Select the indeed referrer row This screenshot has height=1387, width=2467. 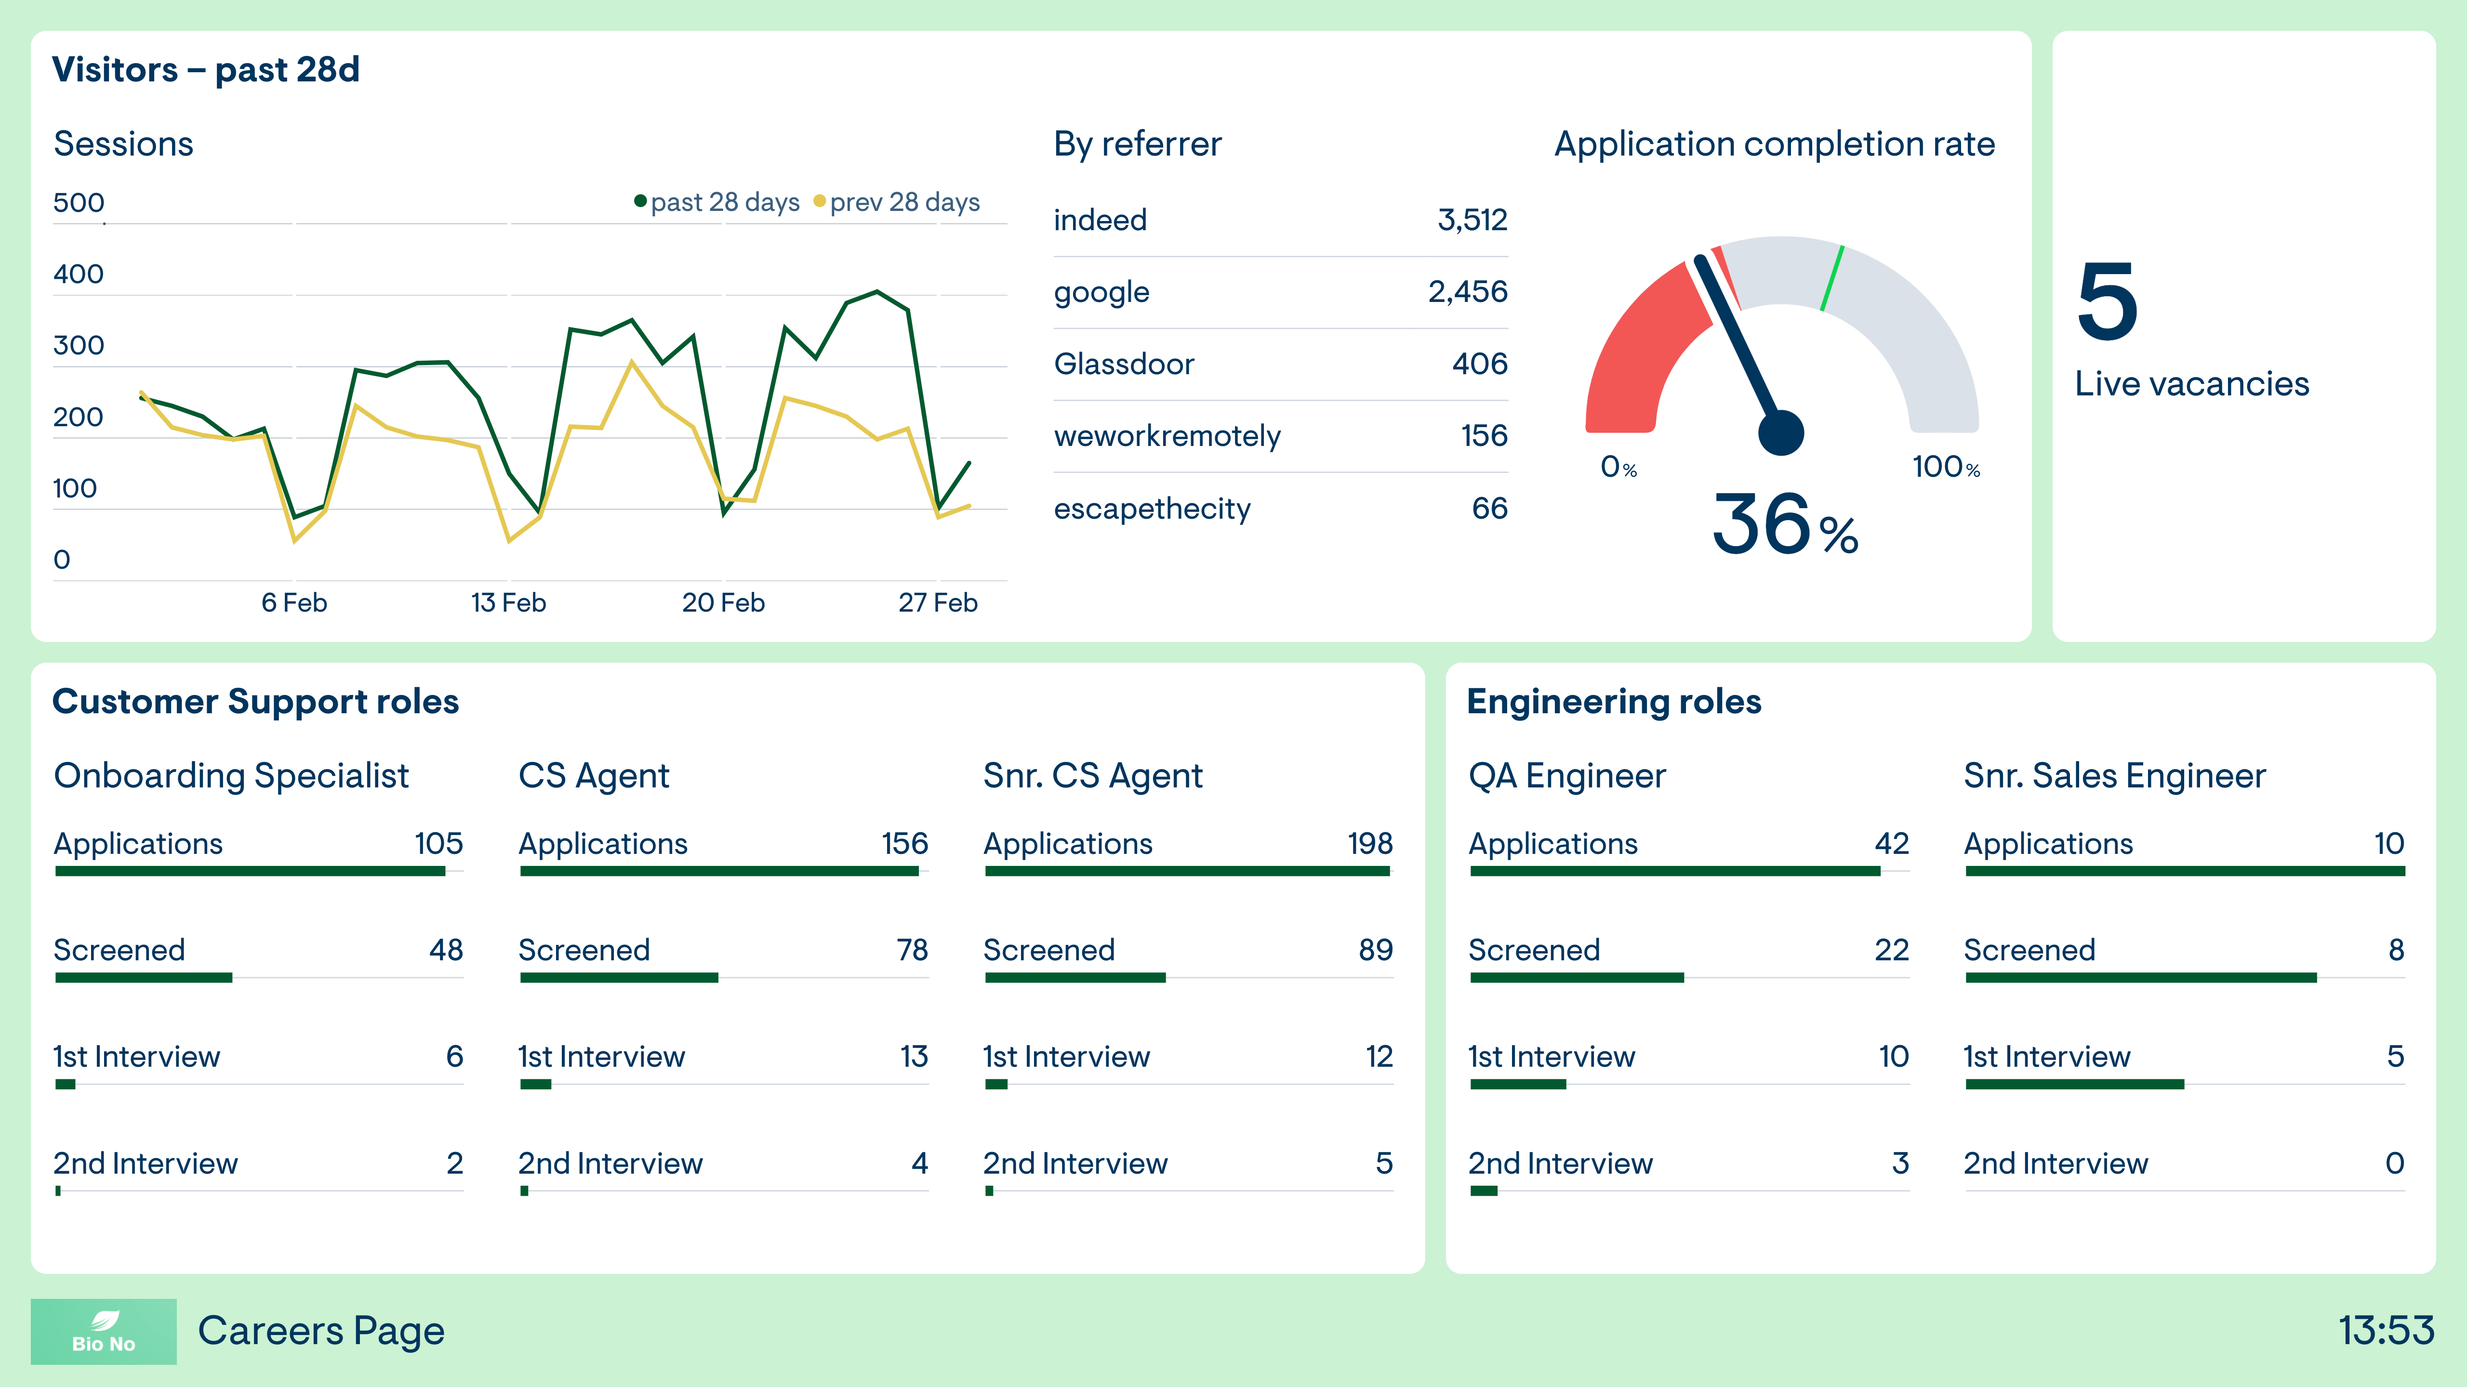coord(1280,220)
